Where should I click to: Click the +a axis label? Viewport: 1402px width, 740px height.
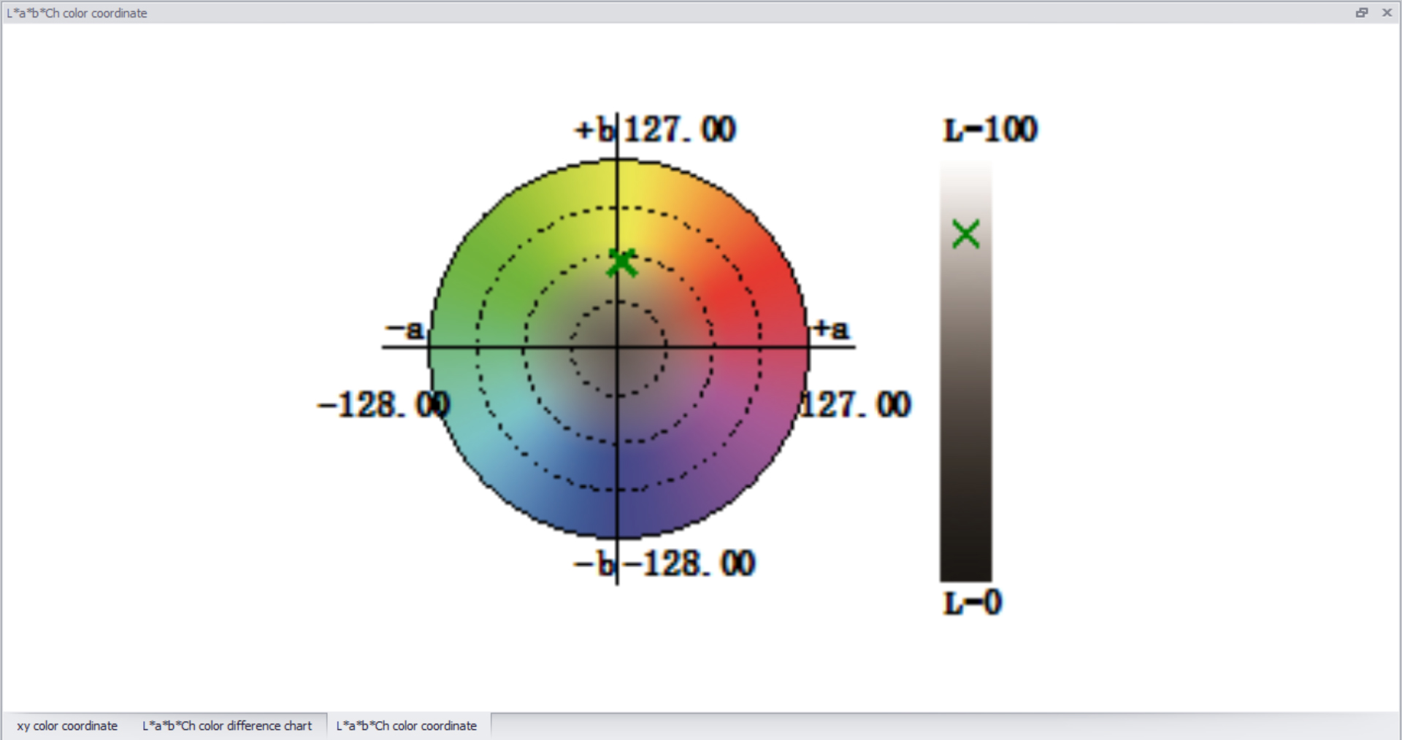[832, 329]
